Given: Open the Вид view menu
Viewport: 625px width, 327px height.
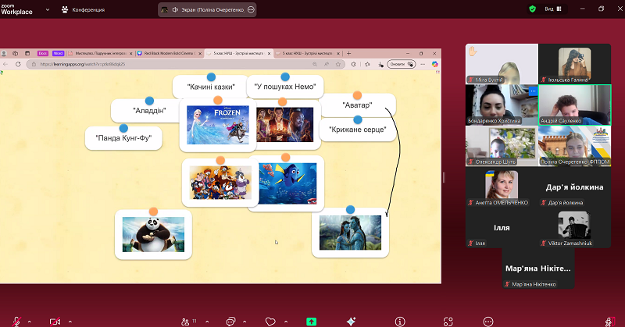Looking at the screenshot, I should pos(553,9).
